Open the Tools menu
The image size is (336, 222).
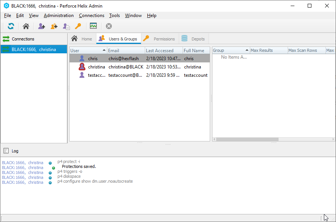pyautogui.click(x=115, y=16)
